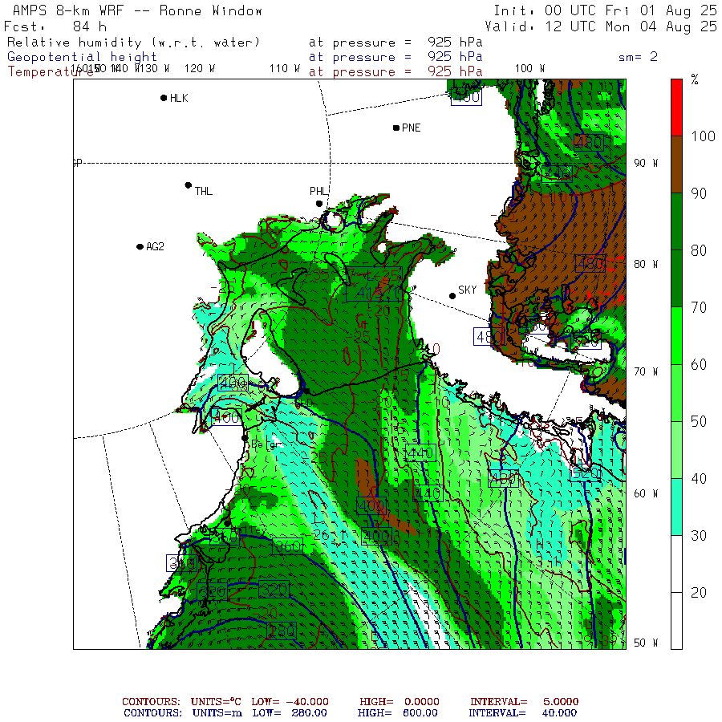Click the '80 W' longitude label on the right edge

click(646, 264)
